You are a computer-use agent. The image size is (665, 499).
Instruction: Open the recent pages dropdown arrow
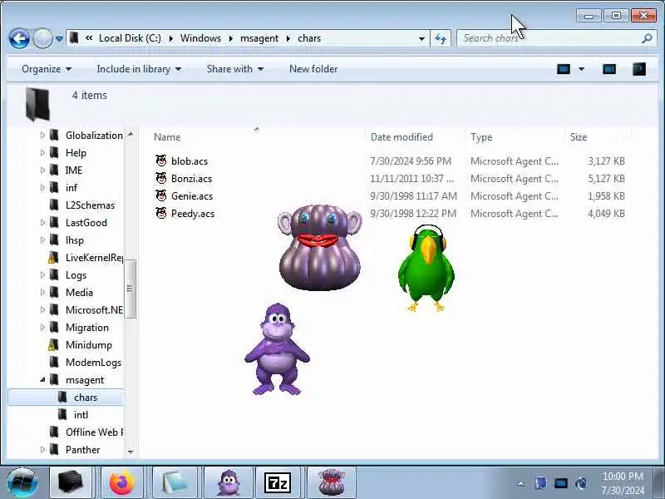pos(59,39)
